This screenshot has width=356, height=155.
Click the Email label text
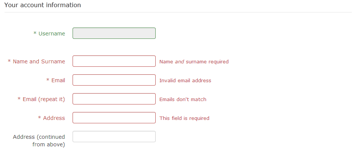tap(58, 80)
